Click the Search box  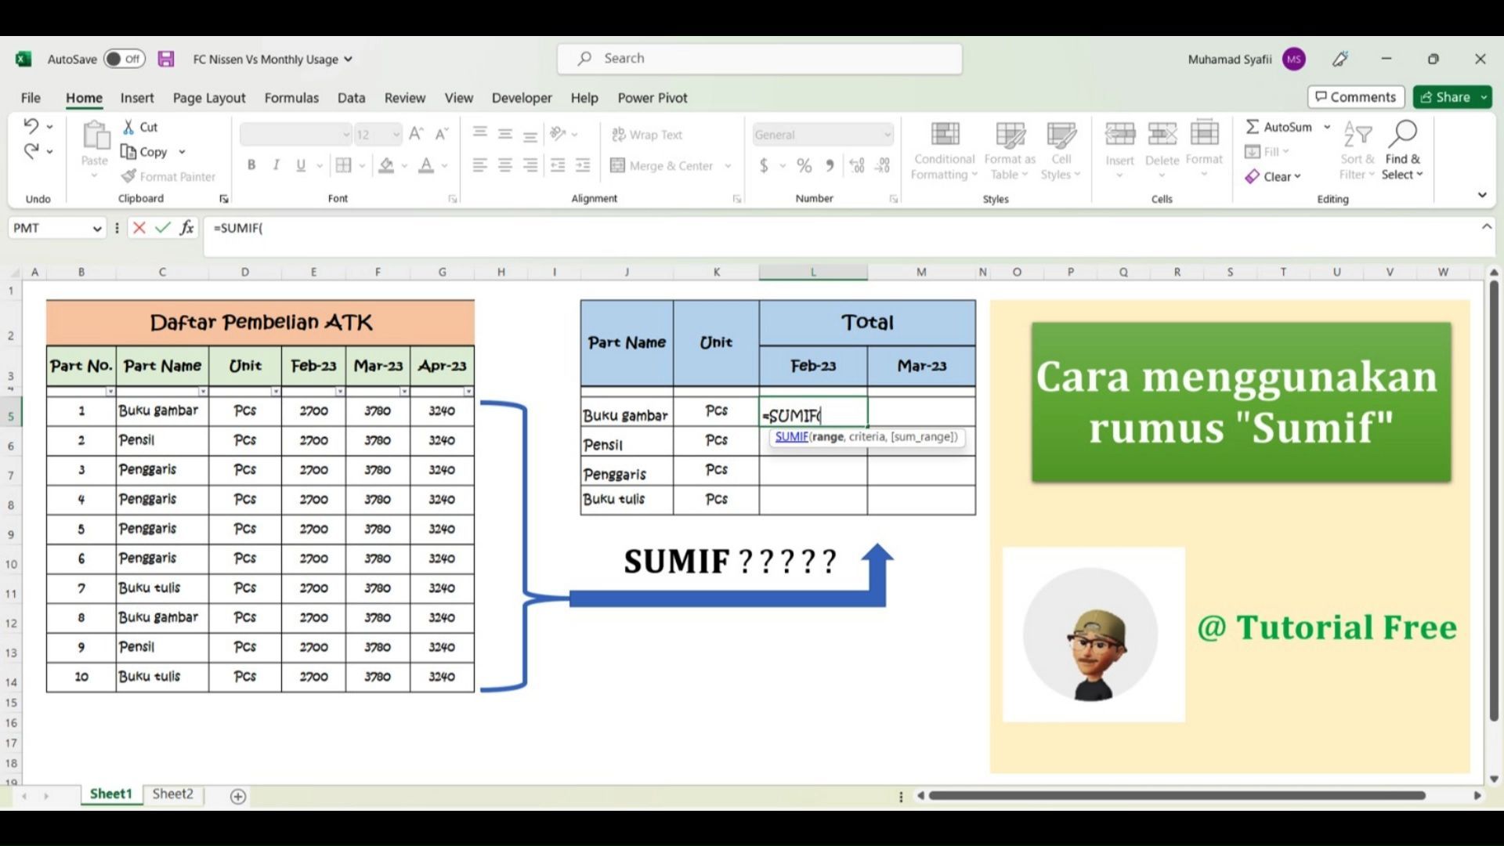pyautogui.click(x=760, y=59)
